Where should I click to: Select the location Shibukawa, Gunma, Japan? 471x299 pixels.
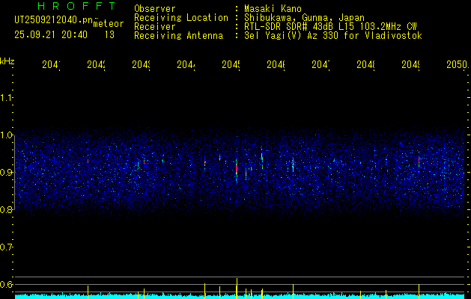(304, 18)
